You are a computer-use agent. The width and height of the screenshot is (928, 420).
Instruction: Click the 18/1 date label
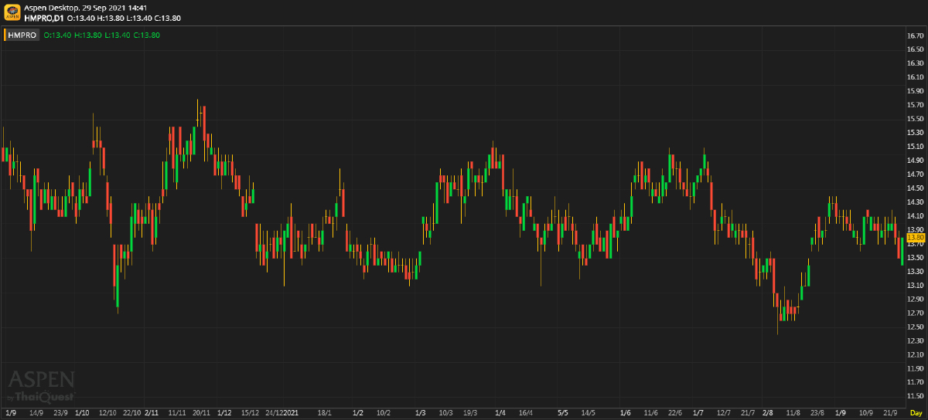click(325, 414)
